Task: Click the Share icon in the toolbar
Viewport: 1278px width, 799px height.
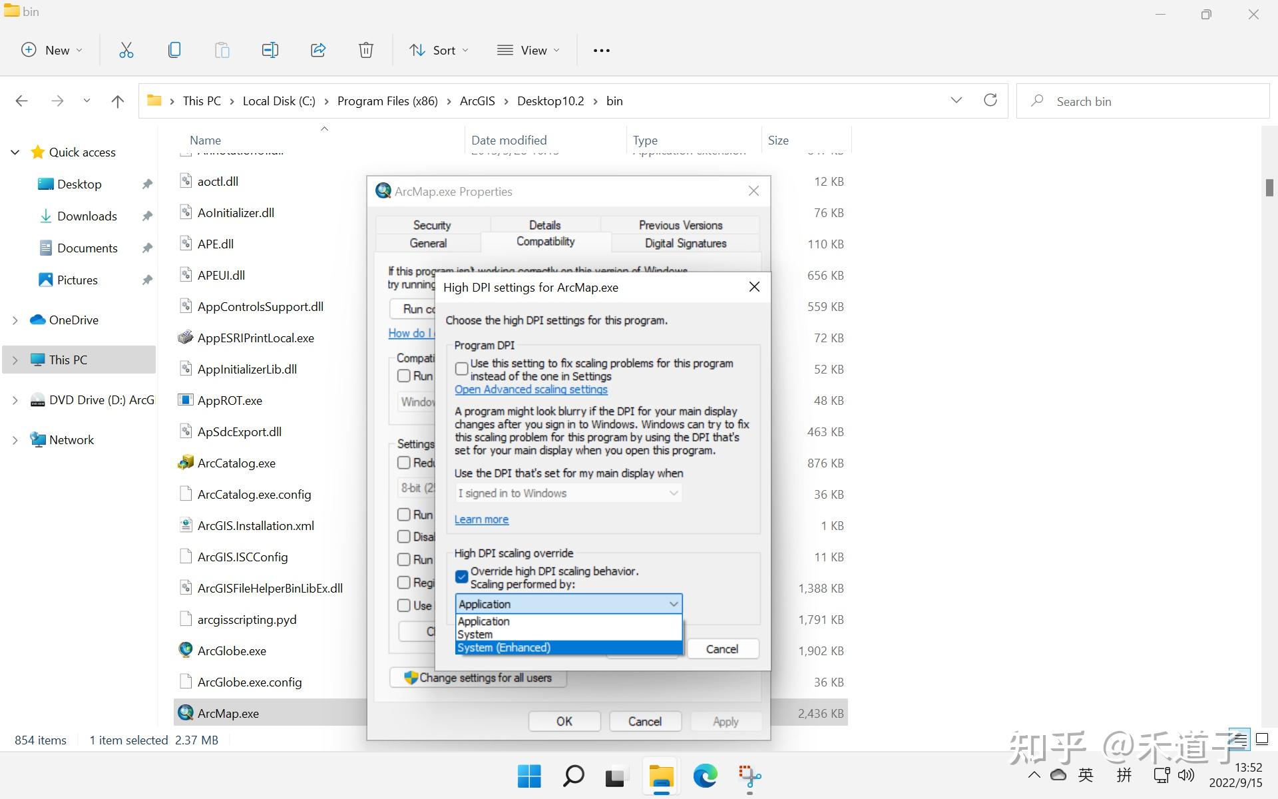Action: (x=318, y=50)
